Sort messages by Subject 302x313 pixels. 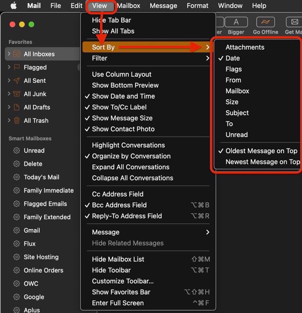click(x=258, y=113)
